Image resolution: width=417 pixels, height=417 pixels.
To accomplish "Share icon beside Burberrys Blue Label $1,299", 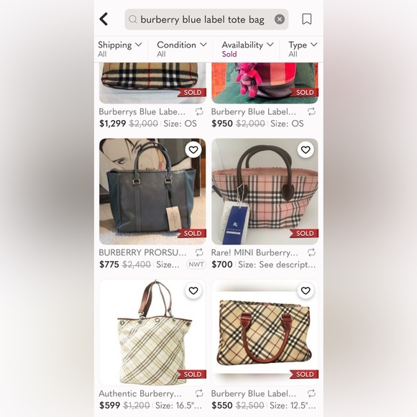I will point(199,111).
